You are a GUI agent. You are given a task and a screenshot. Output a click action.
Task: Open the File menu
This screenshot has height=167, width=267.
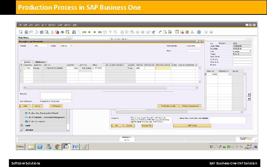(20, 25)
